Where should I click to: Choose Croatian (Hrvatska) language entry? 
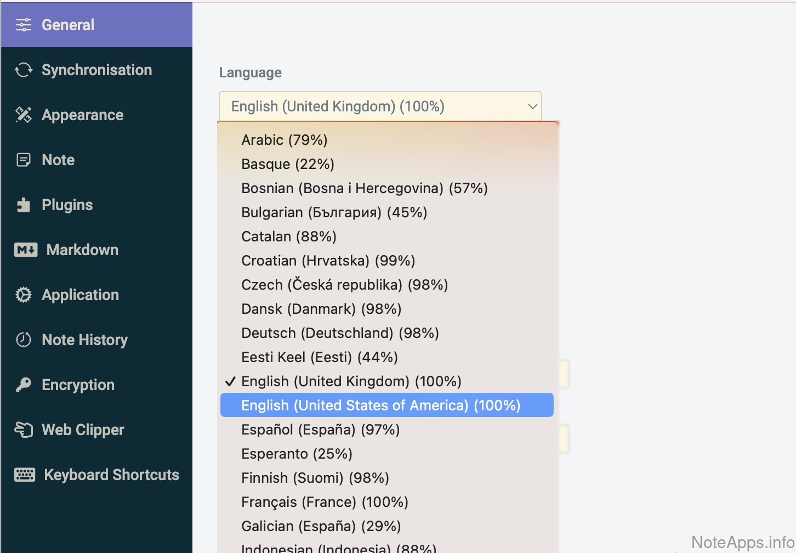328,261
